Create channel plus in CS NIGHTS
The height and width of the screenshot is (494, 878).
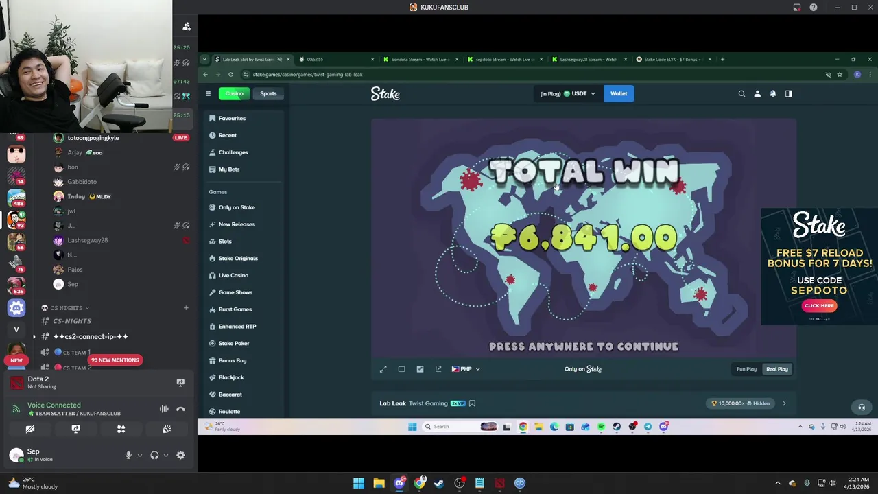pyautogui.click(x=186, y=308)
